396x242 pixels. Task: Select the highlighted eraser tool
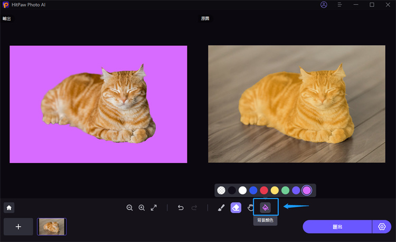[x=236, y=208]
